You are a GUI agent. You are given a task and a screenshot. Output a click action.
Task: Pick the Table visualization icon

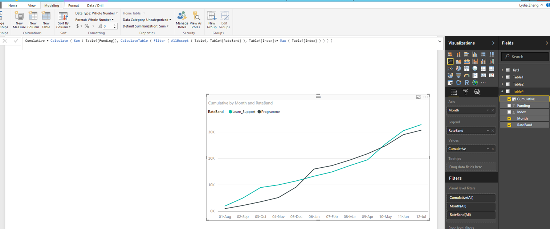[x=483, y=68]
